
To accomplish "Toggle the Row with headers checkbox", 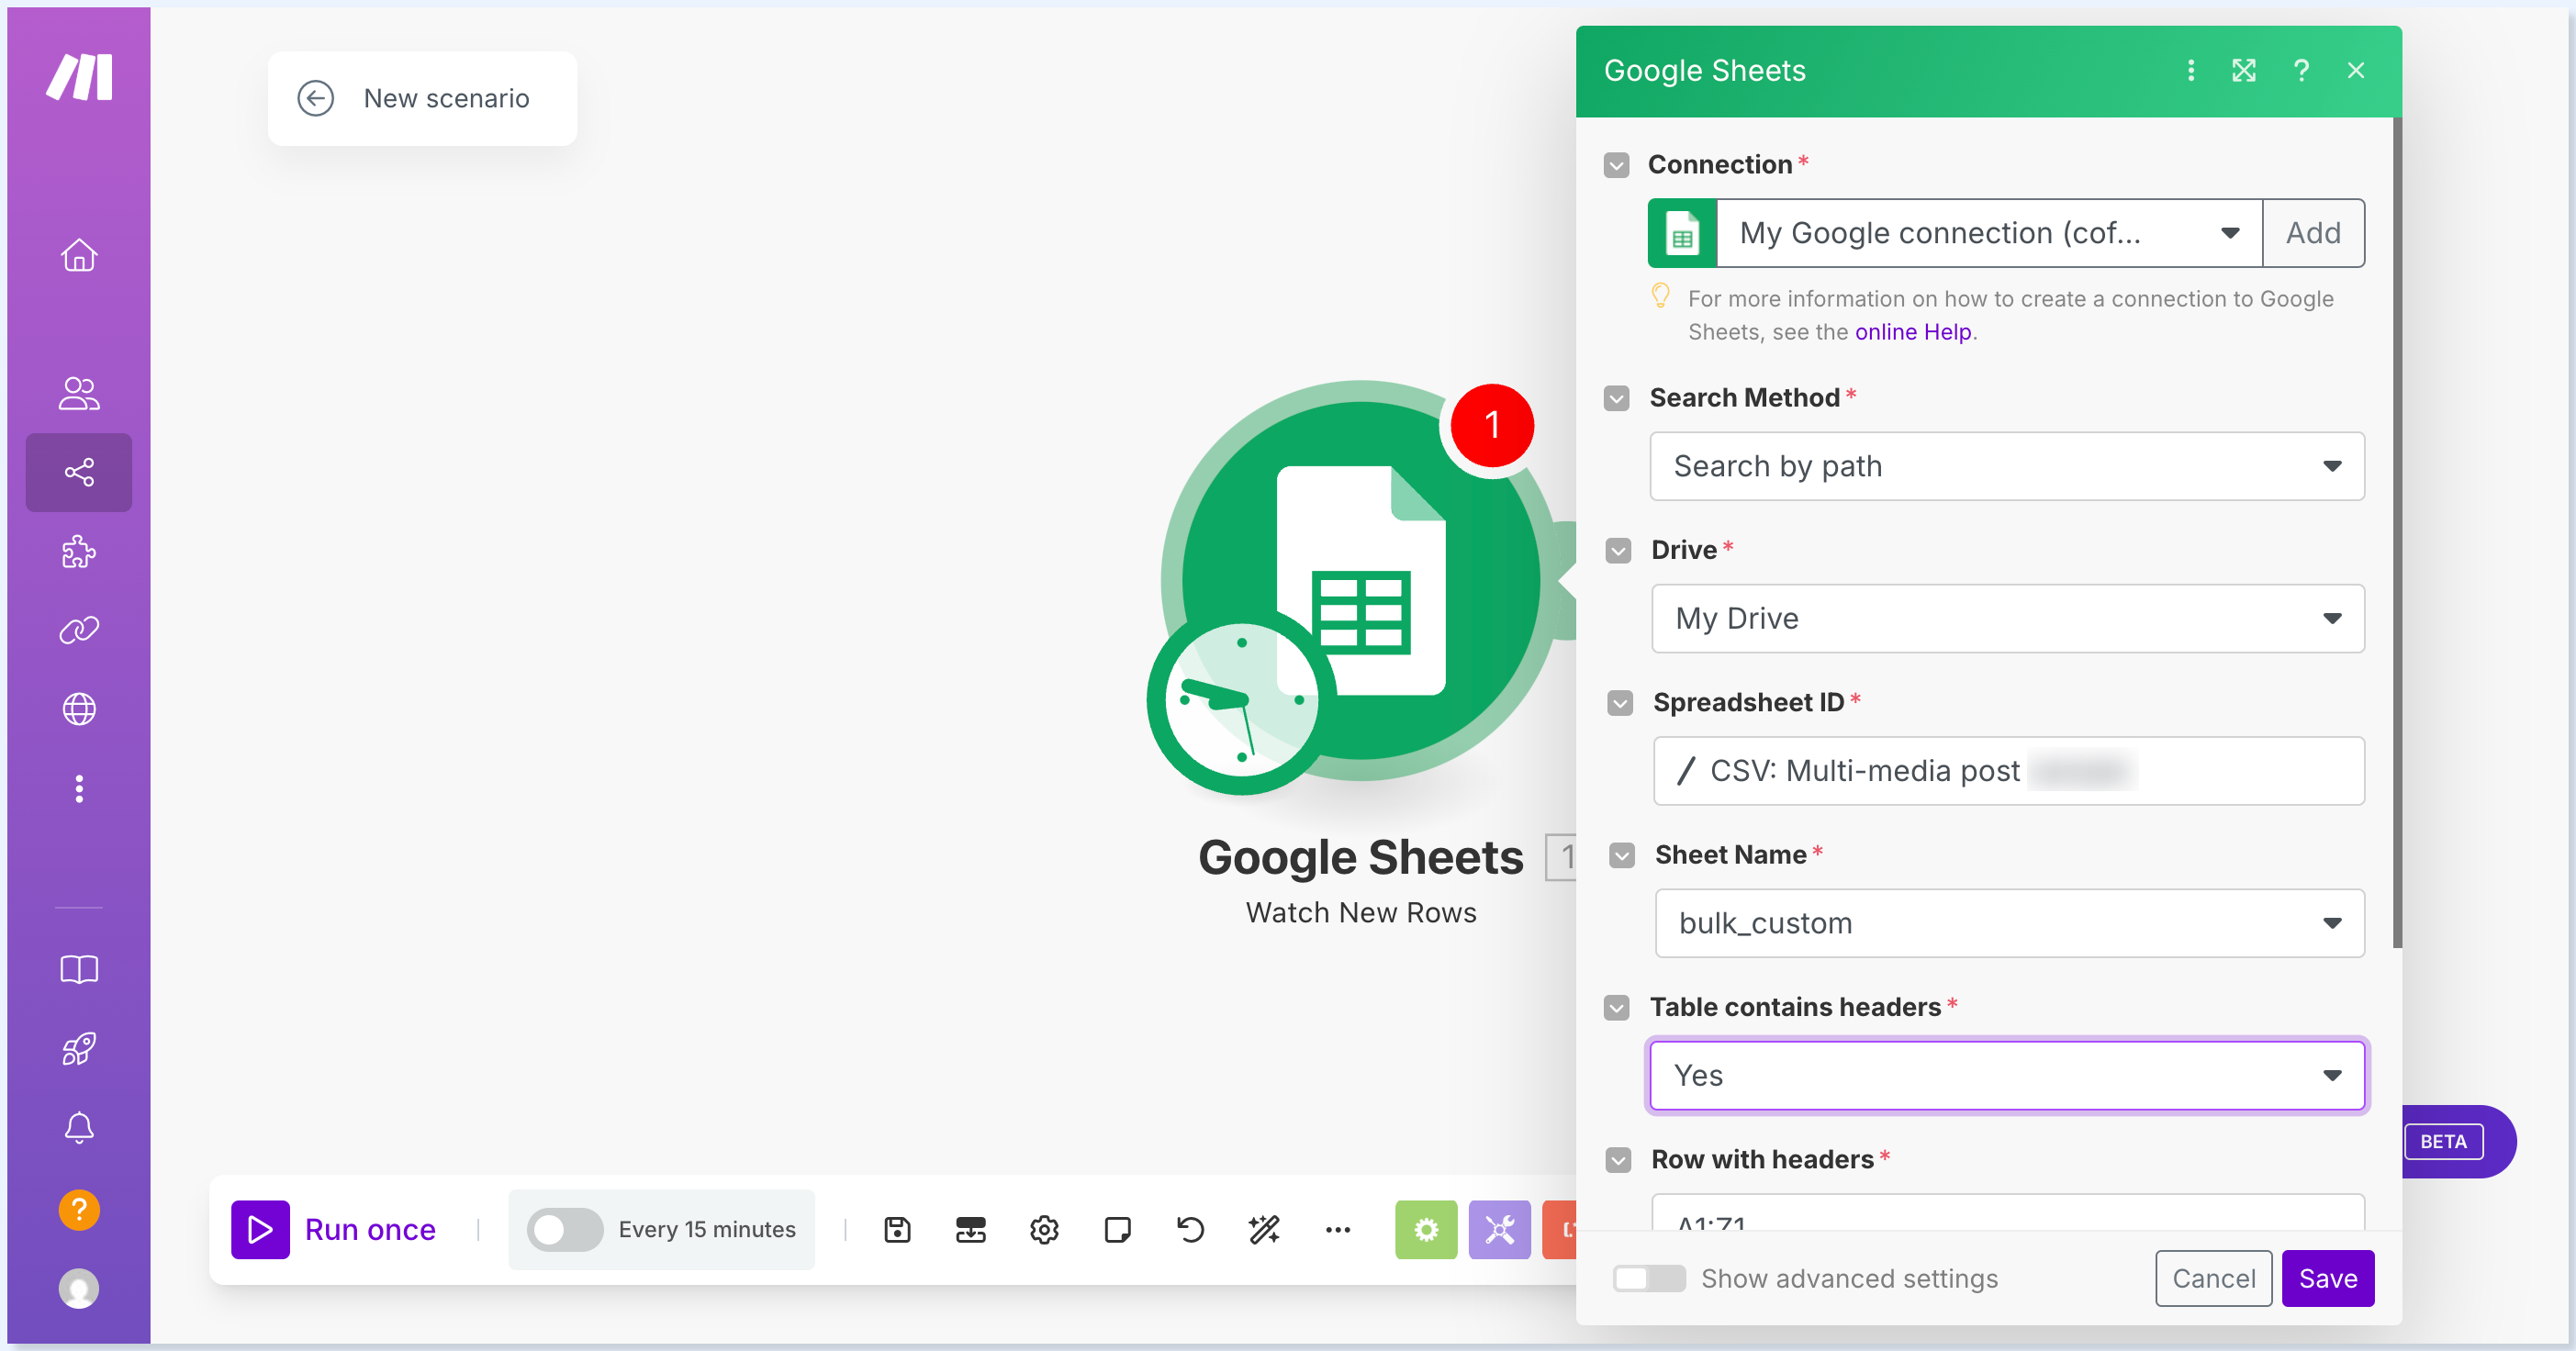I will click(1618, 1160).
